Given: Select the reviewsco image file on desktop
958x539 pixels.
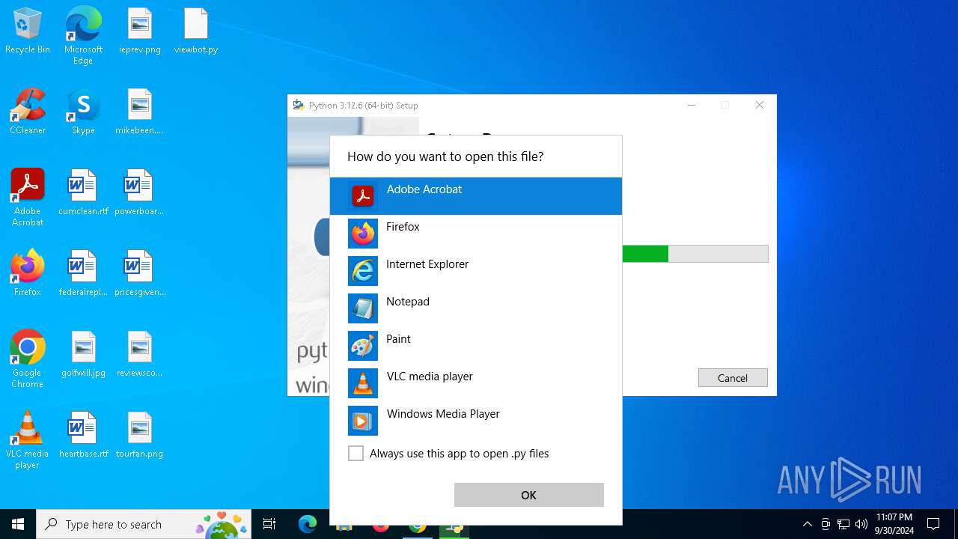Looking at the screenshot, I should point(140,355).
